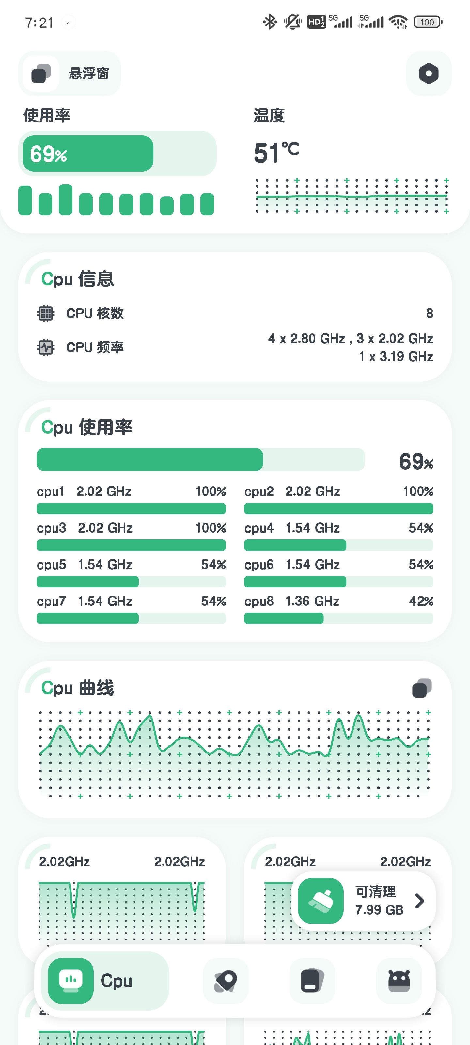Tap the 悬浮窗 text label
470x1045 pixels.
click(x=89, y=73)
